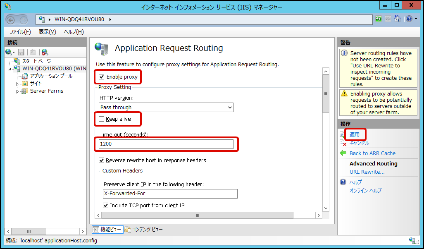Screen dimensions: 424x249
Task: Check the Keep alive checkbox
Action: pos(101,119)
